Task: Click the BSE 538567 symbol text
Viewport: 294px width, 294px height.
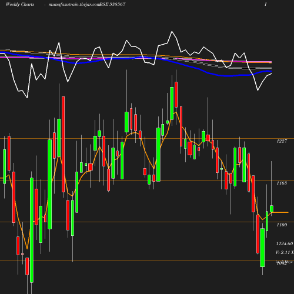Action: [112, 5]
